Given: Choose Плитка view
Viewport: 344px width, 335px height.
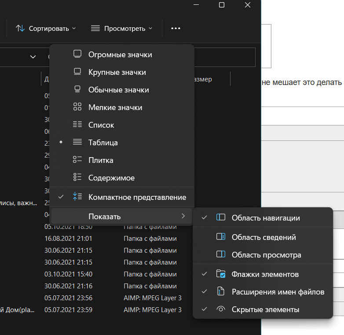Looking at the screenshot, I should pyautogui.click(x=122, y=160).
